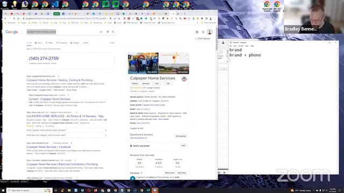Open the Opera icon on the taskbar
344x193 pixels.
coord(89,190)
